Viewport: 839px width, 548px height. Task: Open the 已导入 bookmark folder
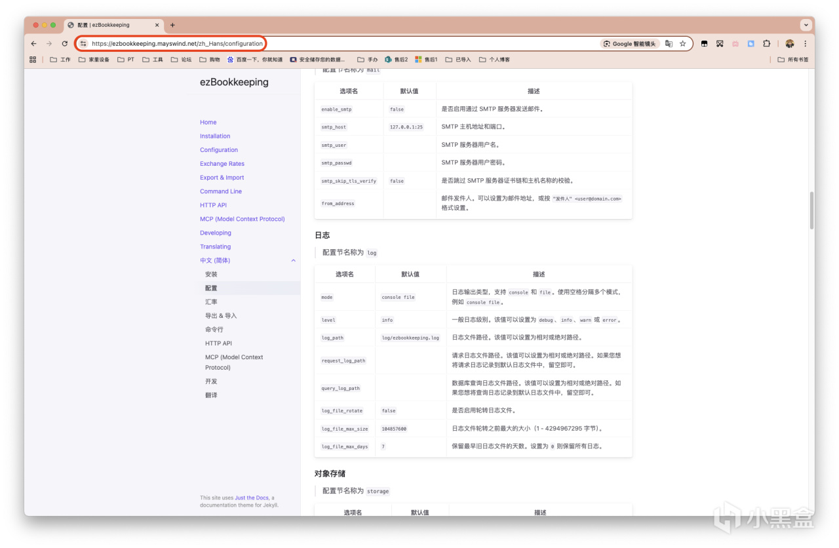[458, 60]
